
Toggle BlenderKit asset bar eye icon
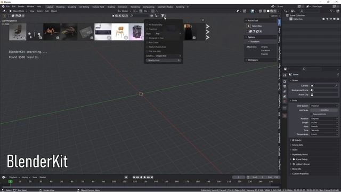click(151, 15)
